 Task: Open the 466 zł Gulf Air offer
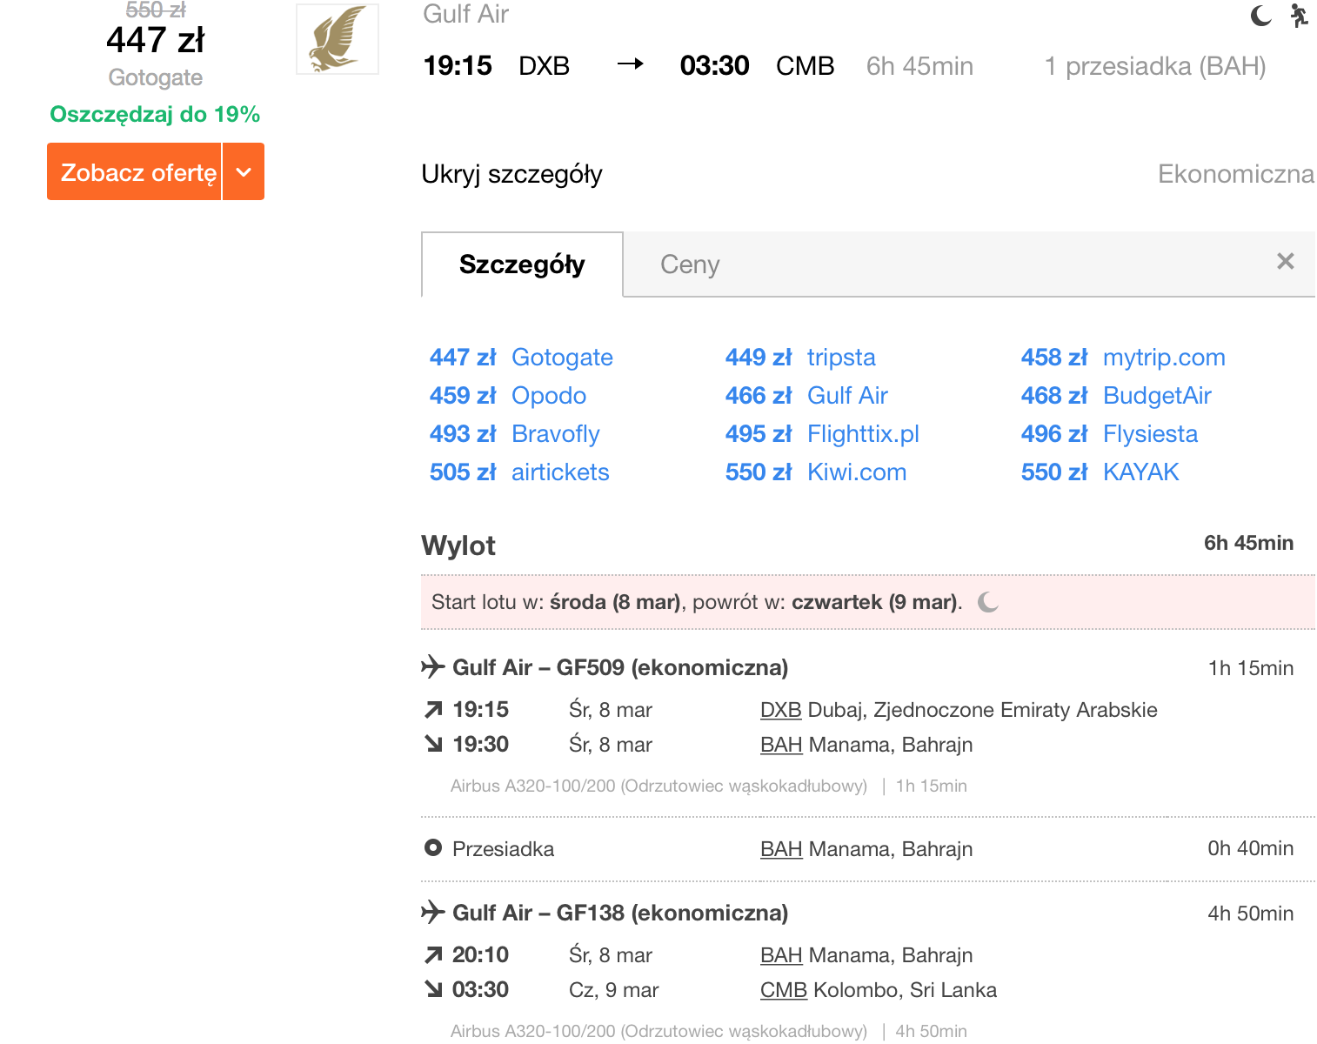point(806,396)
